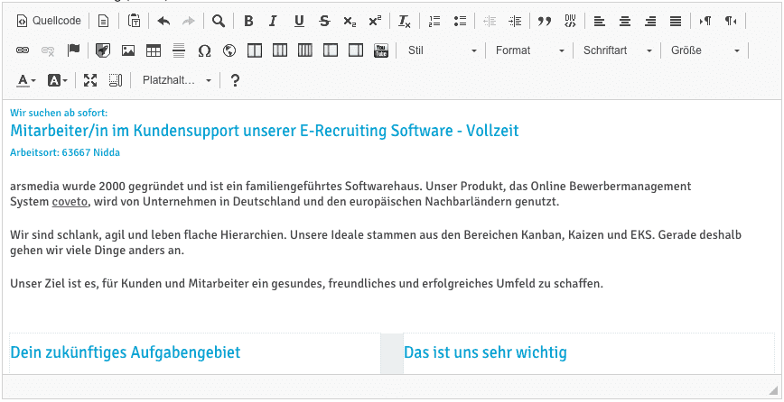
Task: Toggle underline formatting
Action: pos(299,21)
